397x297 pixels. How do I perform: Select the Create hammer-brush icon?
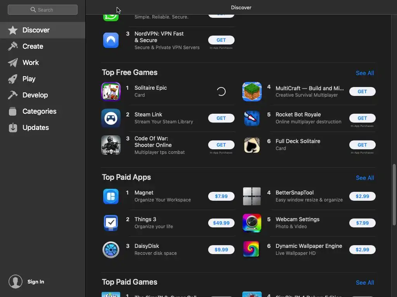(13, 46)
